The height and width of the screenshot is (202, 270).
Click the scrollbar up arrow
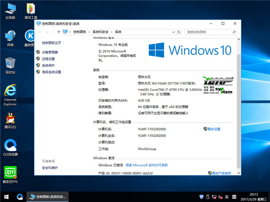tap(239, 39)
